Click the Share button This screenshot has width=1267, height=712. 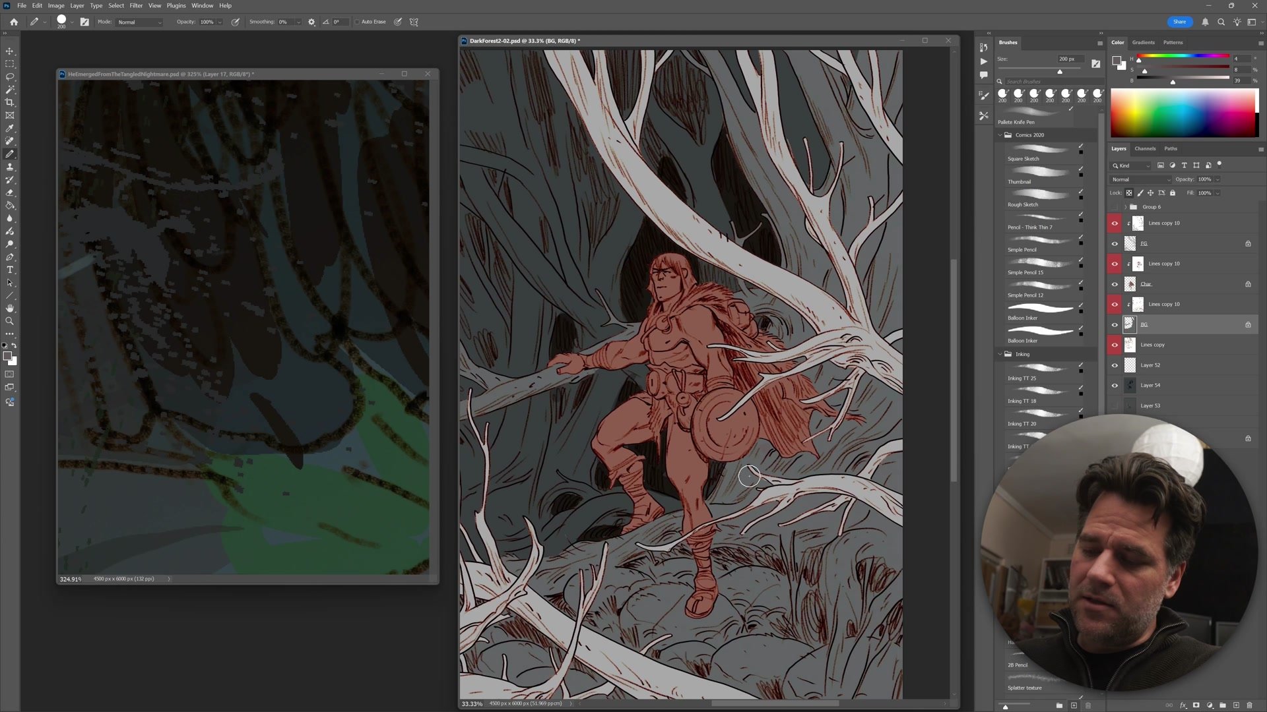point(1179,22)
